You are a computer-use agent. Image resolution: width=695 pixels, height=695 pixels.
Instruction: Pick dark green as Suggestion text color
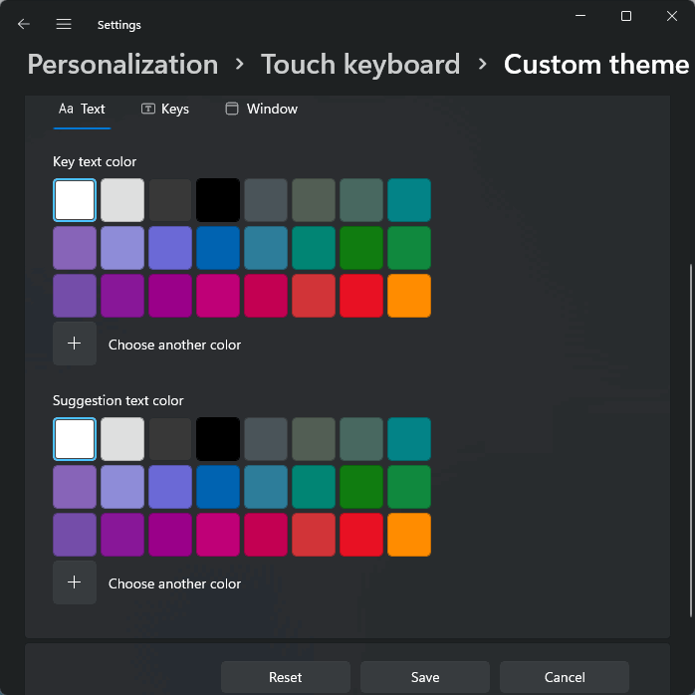click(x=361, y=487)
